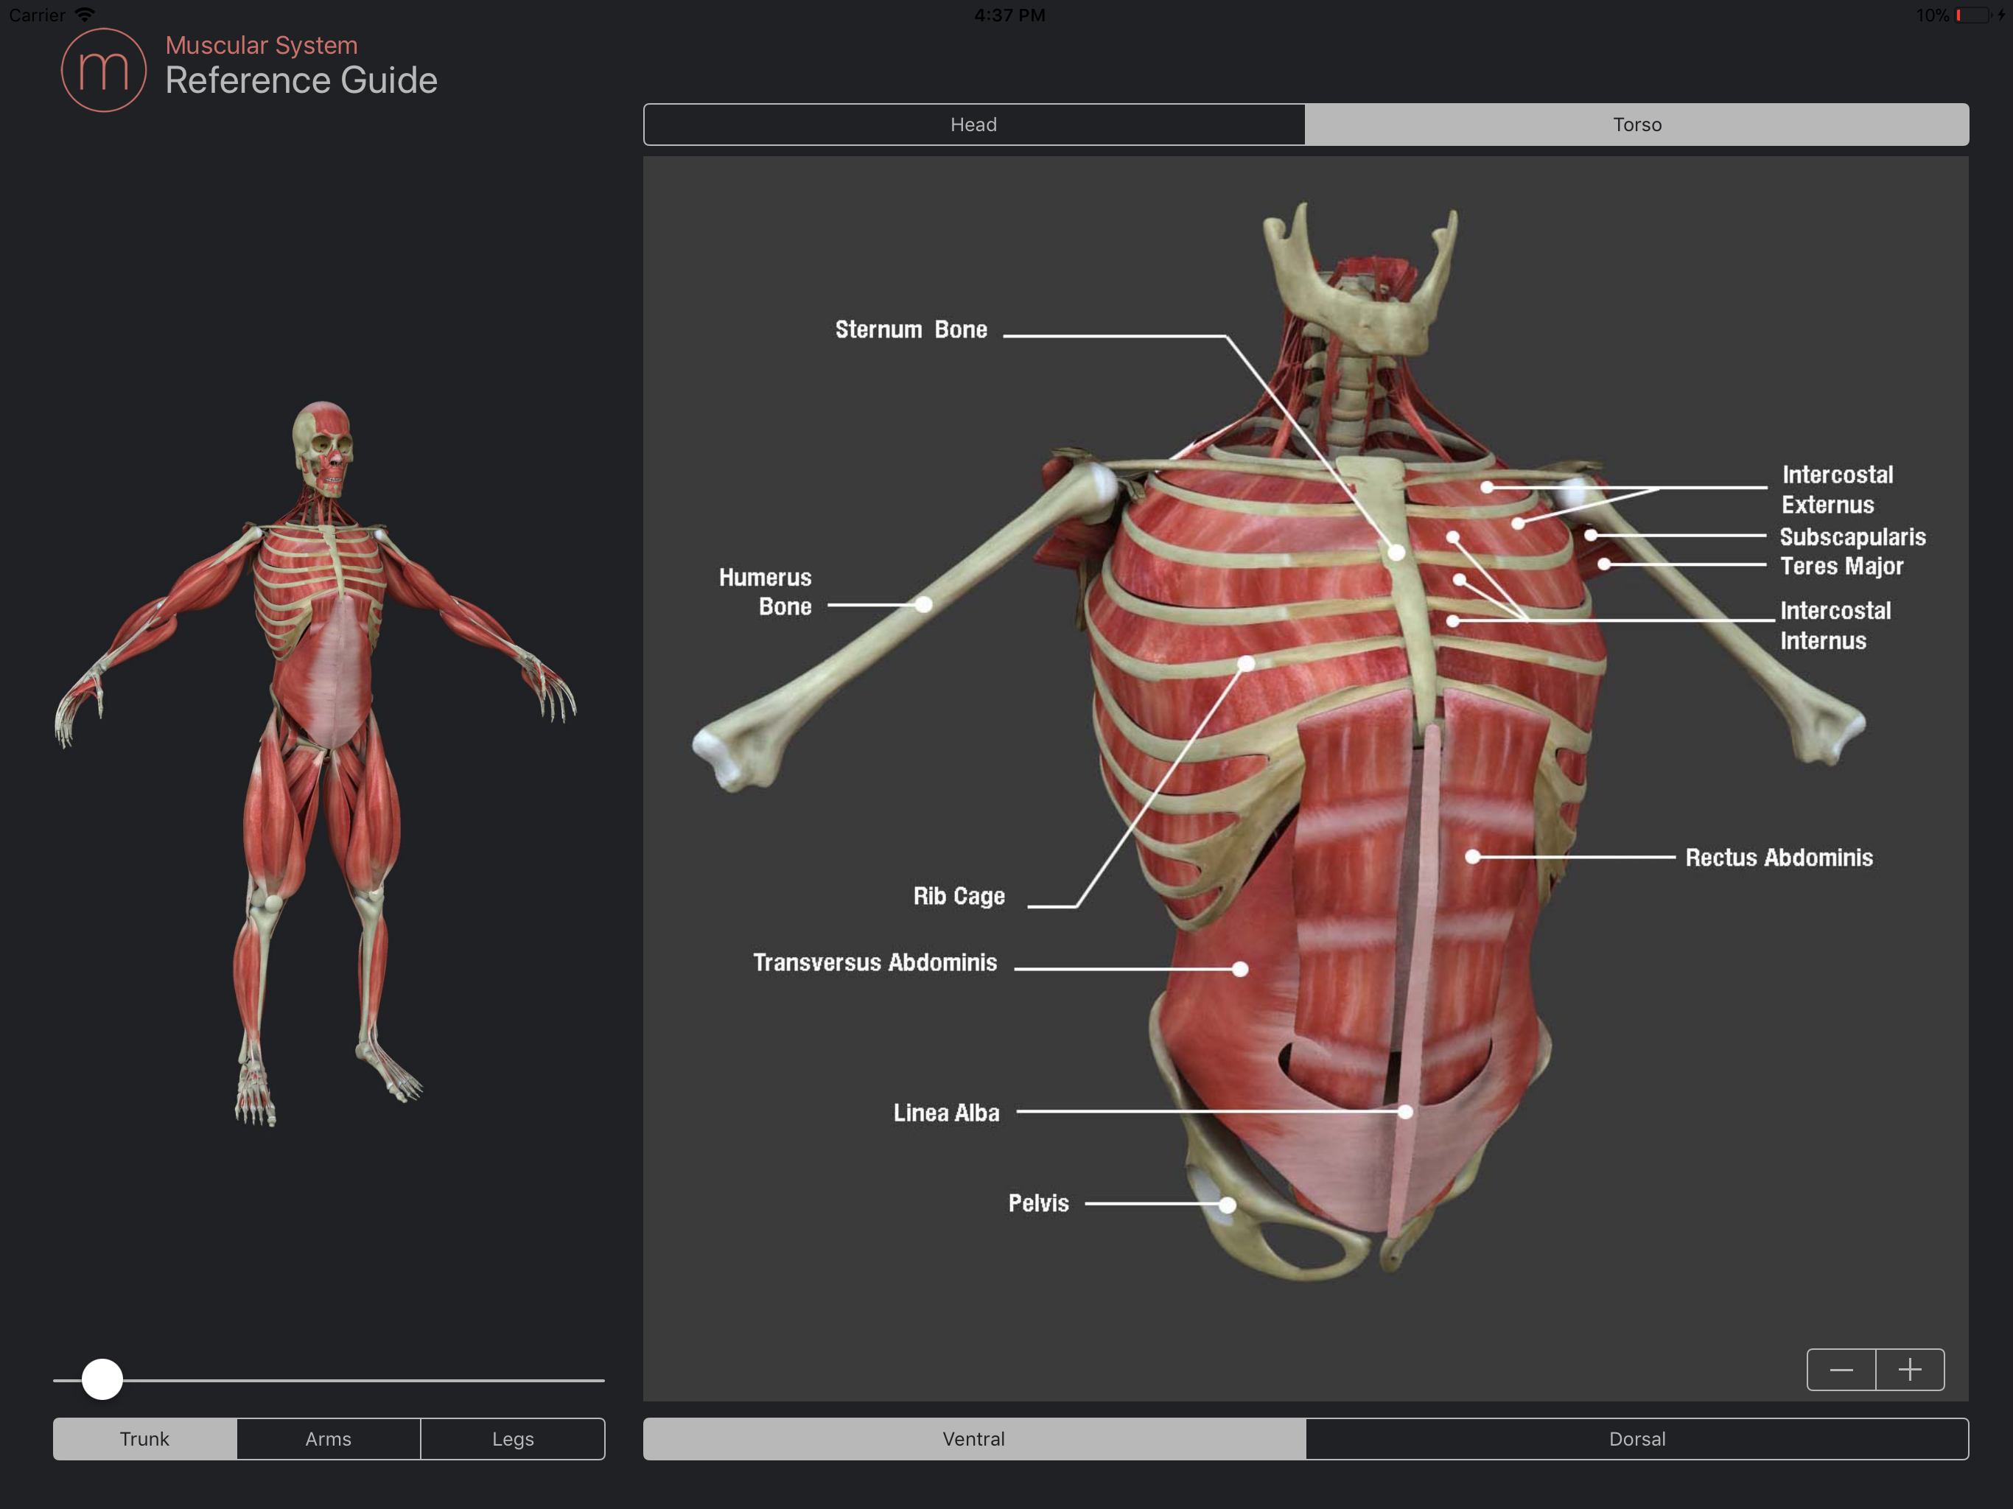Select the Torso segment
Image resolution: width=2013 pixels, height=1509 pixels.
point(1636,125)
